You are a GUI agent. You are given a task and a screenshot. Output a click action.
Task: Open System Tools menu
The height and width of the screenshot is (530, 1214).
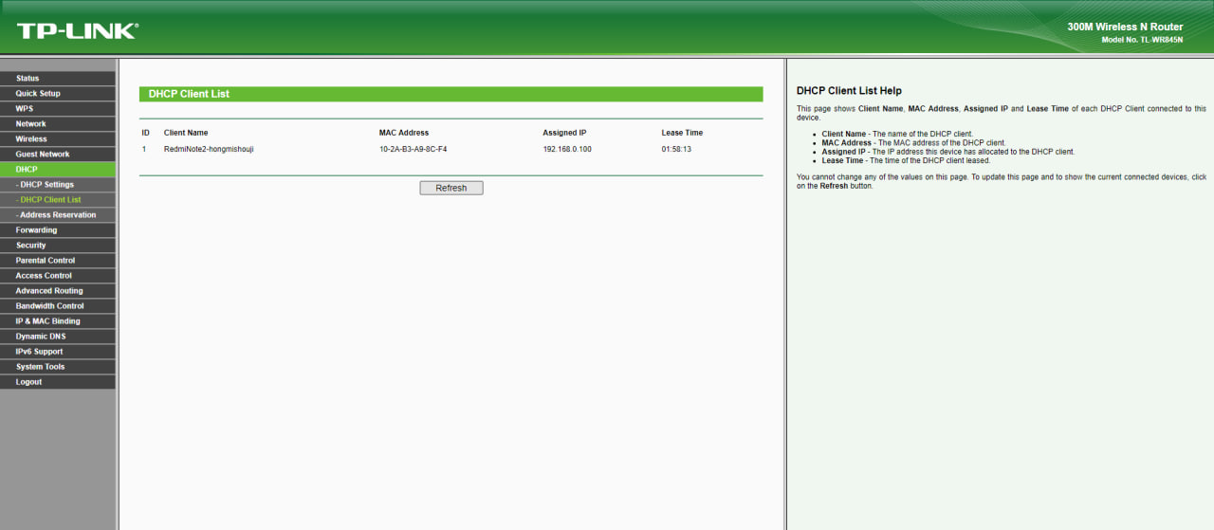coord(40,367)
